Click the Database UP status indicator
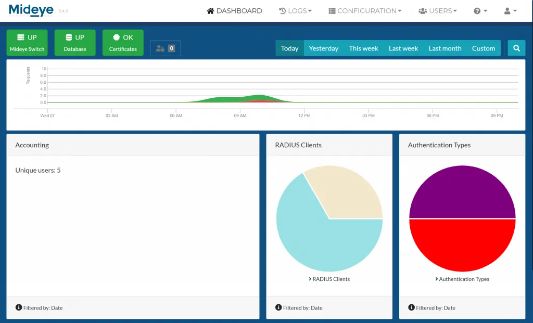533x323 pixels. point(74,43)
